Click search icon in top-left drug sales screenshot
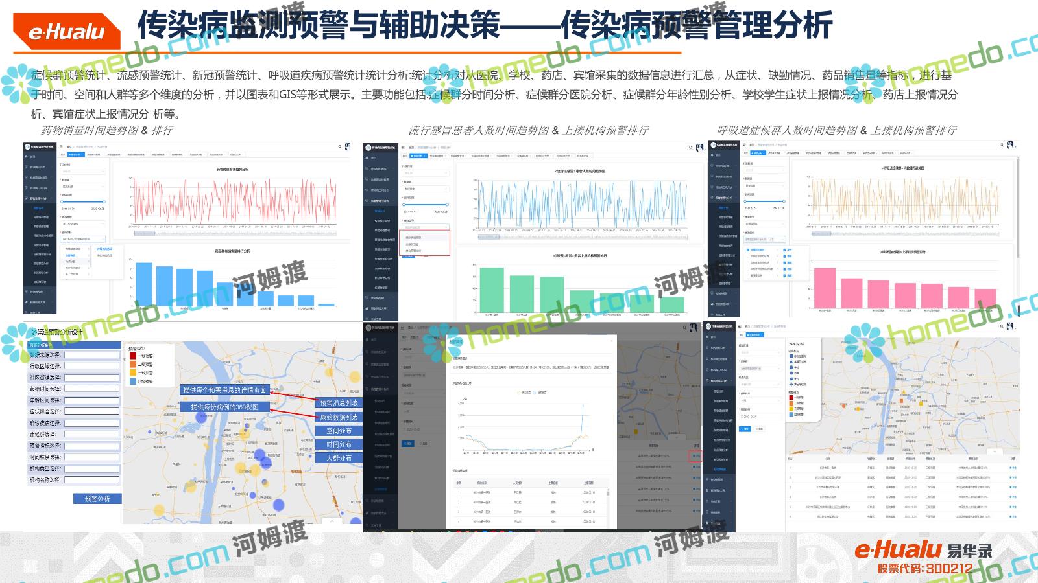Image resolution: width=1038 pixels, height=583 pixels. pyautogui.click(x=340, y=147)
